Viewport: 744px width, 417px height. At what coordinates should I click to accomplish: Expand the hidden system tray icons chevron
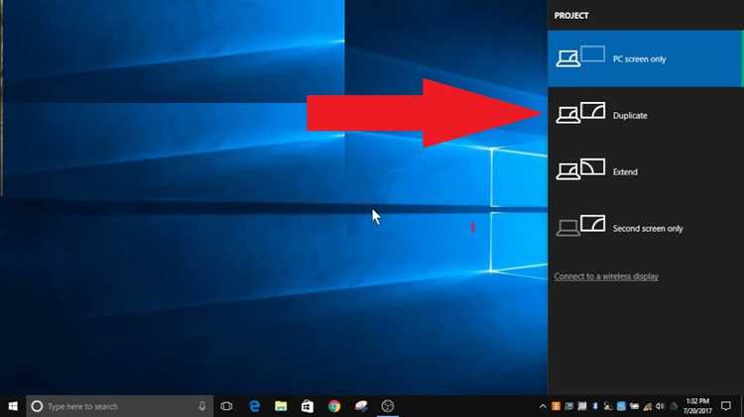pos(543,406)
